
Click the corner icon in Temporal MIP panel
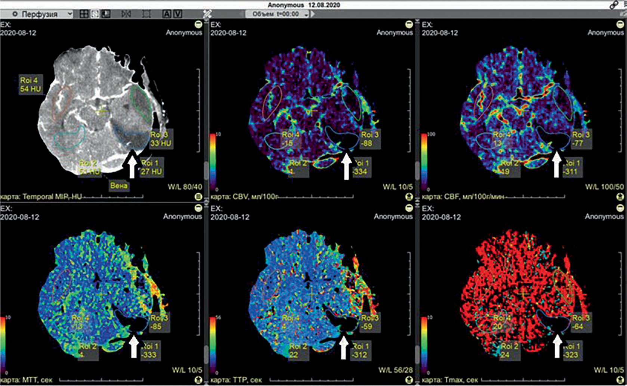click(198, 196)
